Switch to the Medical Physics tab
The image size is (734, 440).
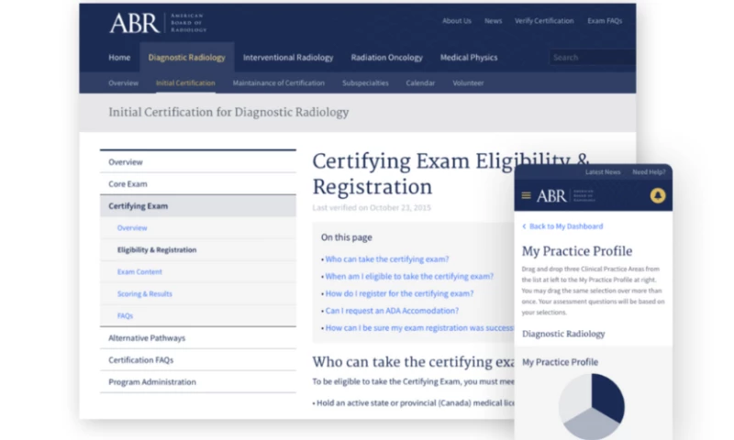(x=468, y=58)
